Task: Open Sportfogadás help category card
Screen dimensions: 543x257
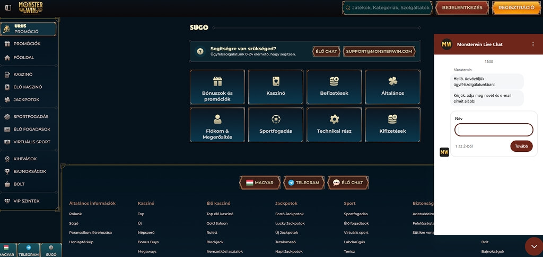Action: coord(276,125)
